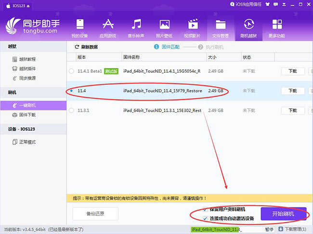The width and height of the screenshot is (313, 234).
Task: Open the skin shirt icon in title bar
Action: pyautogui.click(x=268, y=4)
